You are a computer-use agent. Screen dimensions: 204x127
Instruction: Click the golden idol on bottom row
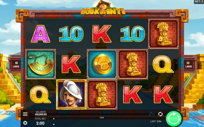(x=102, y=95)
